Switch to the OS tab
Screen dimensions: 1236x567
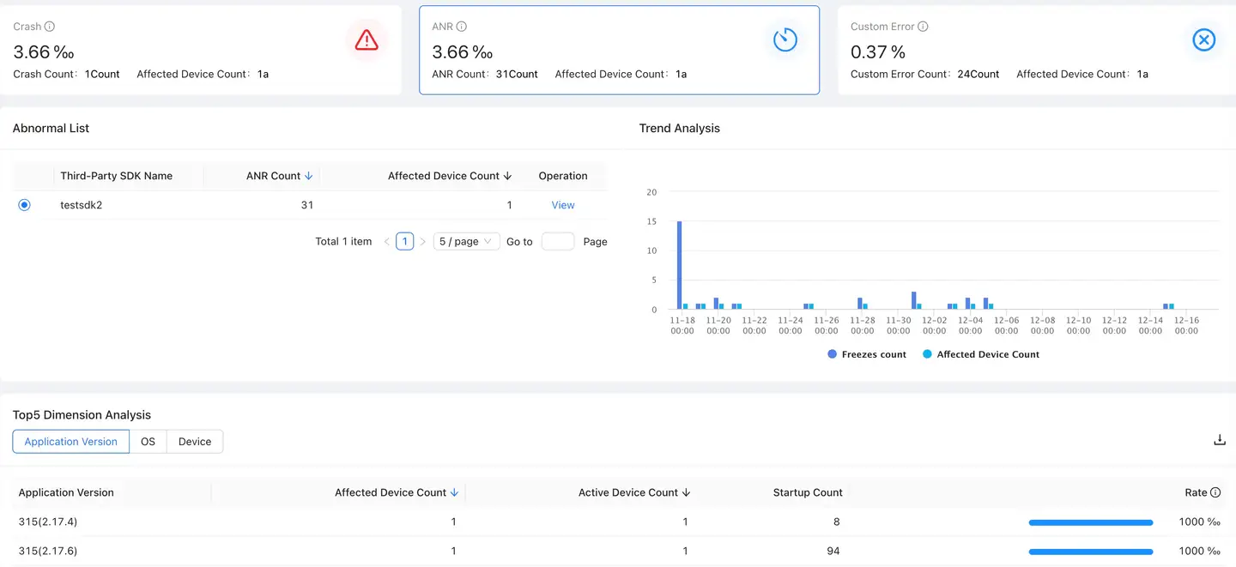point(148,442)
